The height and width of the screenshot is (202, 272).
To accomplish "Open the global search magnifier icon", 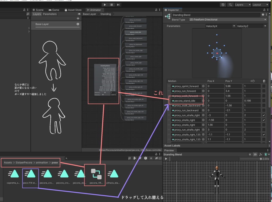I will (230, 5).
